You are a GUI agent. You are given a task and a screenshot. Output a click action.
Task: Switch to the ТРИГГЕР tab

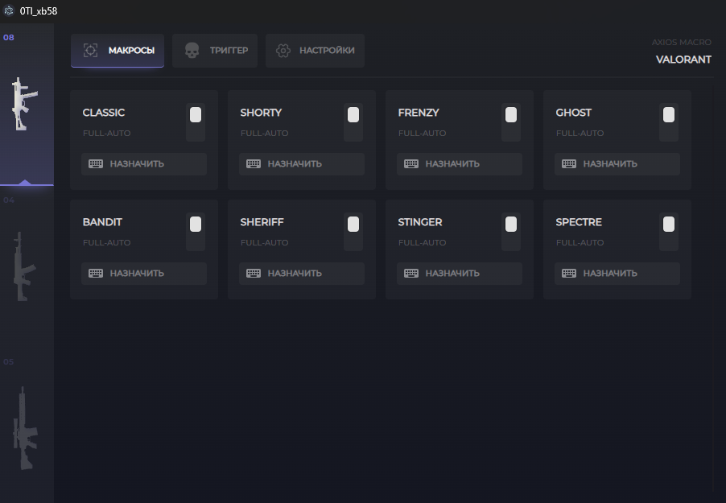215,51
